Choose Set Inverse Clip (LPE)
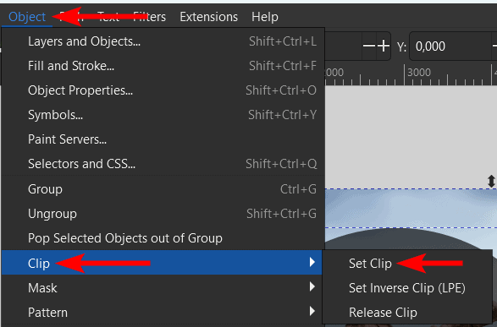This screenshot has height=327, width=497. pyautogui.click(x=407, y=288)
